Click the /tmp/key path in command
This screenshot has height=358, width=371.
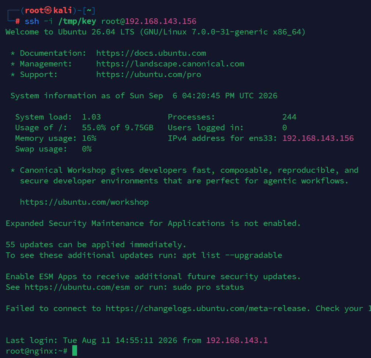click(x=77, y=22)
